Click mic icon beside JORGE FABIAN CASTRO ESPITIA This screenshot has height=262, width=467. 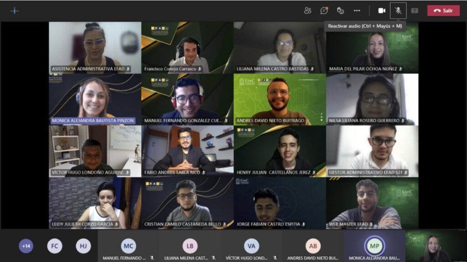coord(303,224)
